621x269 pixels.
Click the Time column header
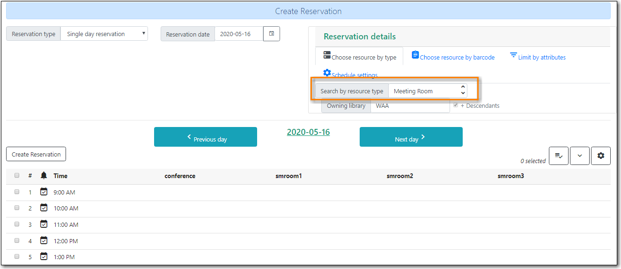pos(60,176)
